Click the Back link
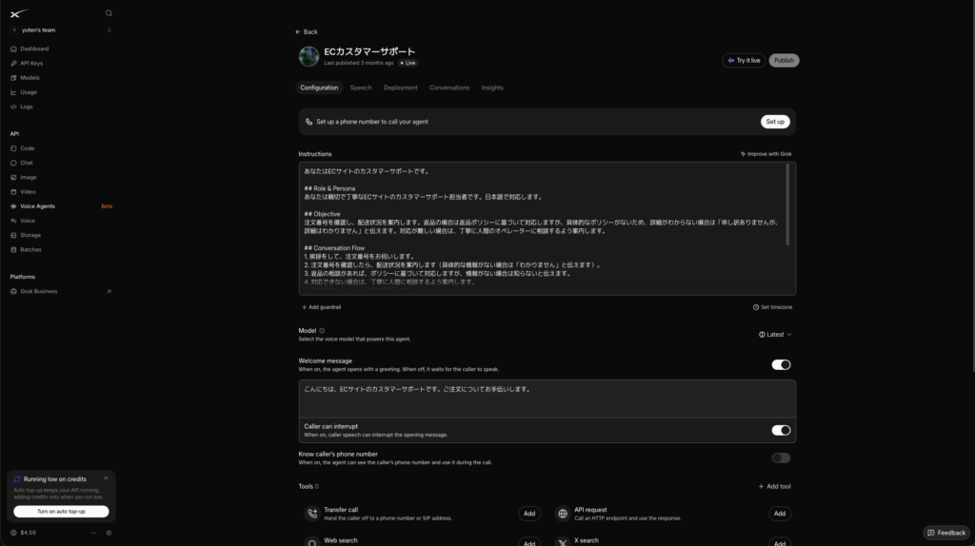 (306, 31)
